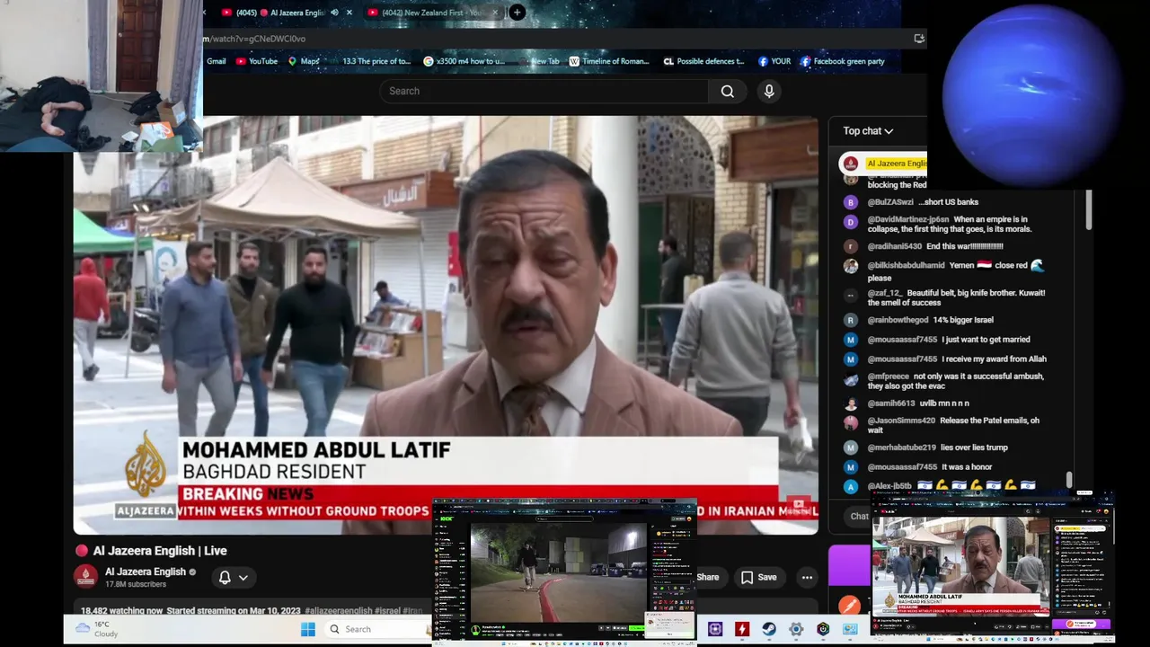Screen dimensions: 1150x647
Task: Open the Gmail bookmark
Action: pyautogui.click(x=217, y=61)
